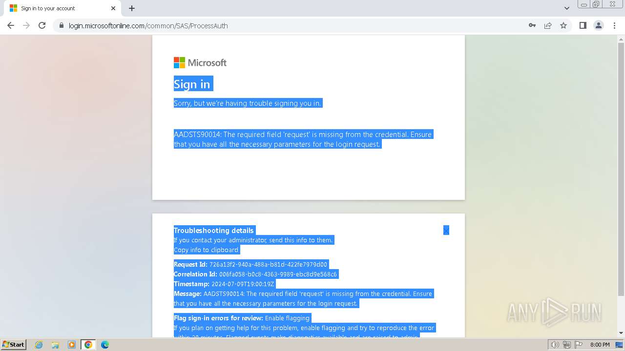The height and width of the screenshot is (351, 625).
Task: Click the 'Enable flagging' link
Action: pos(287,318)
